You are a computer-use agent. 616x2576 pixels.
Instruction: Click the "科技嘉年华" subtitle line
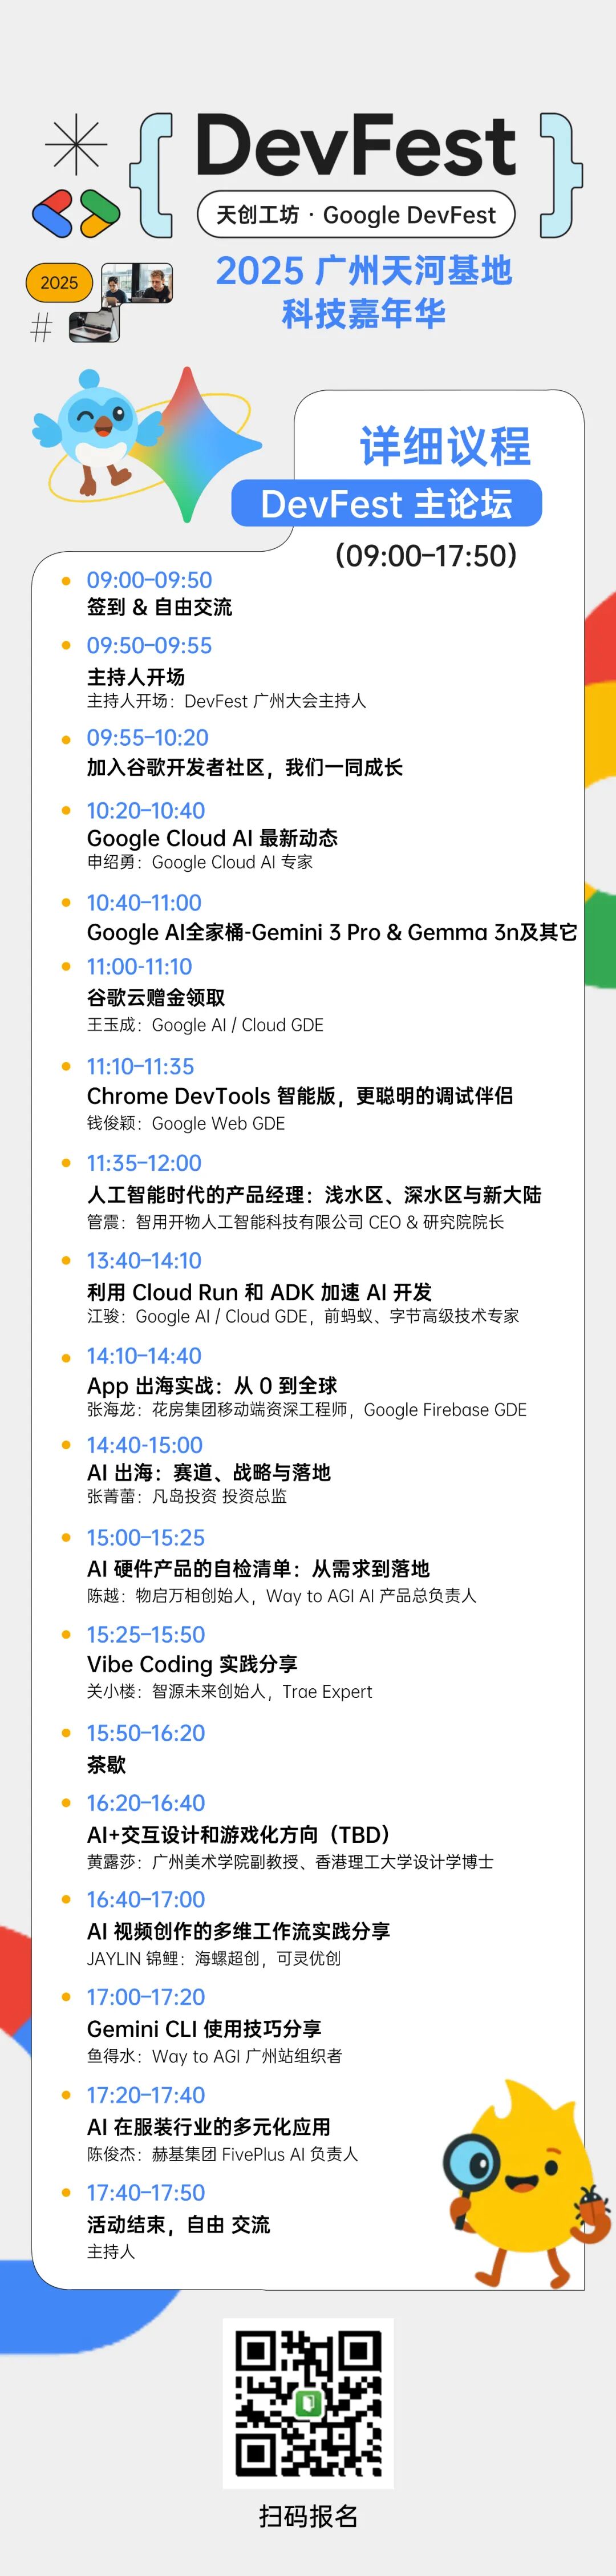364,314
